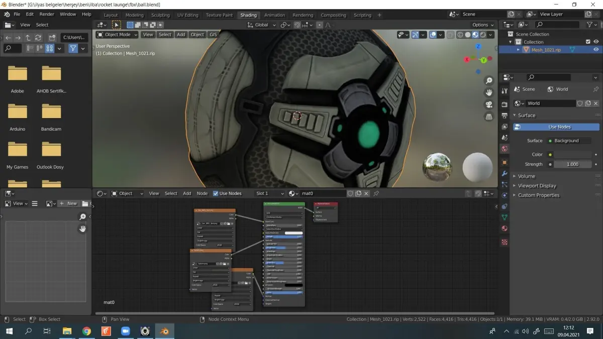The image size is (603, 339).
Task: Adjust the Strength value slider
Action: pos(572,164)
